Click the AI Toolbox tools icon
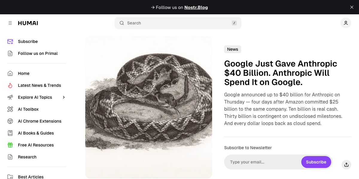Viewport: 359px width, 179px height. pos(10,109)
